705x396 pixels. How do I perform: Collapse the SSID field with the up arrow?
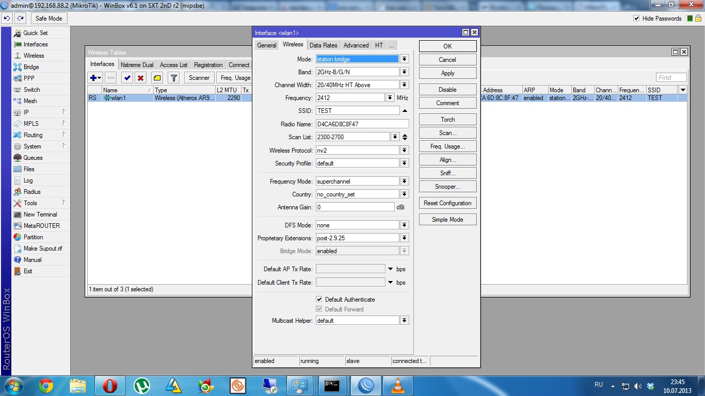405,111
